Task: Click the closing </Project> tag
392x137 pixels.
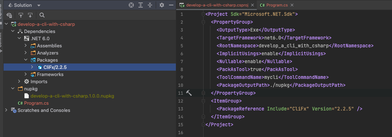Action: [219, 124]
